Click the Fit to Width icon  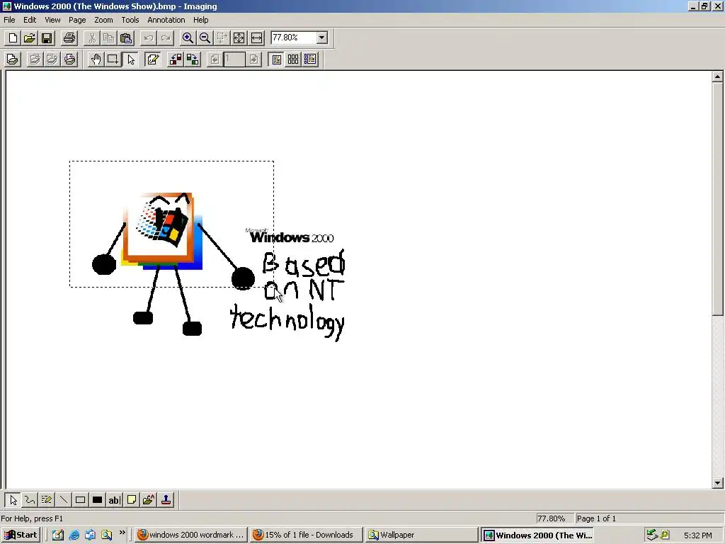pyautogui.click(x=256, y=38)
